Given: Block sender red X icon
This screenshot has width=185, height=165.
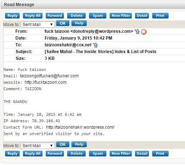Looking at the screenshot, I should 144,32.
